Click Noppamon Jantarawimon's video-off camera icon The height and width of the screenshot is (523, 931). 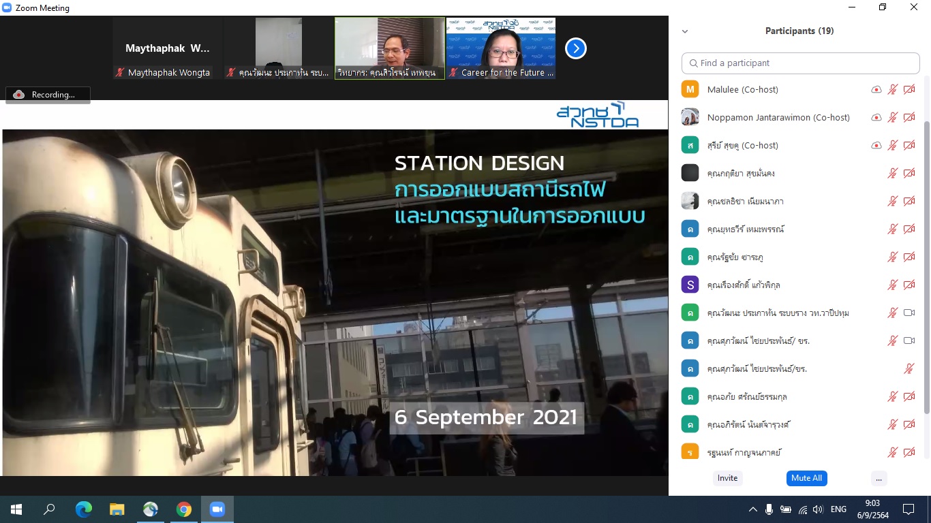pyautogui.click(x=909, y=117)
